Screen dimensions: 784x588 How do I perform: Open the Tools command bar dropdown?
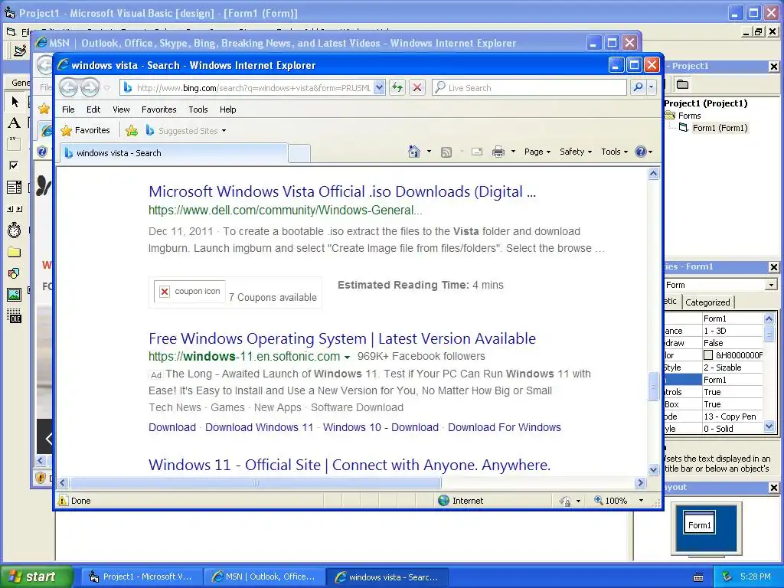click(x=614, y=152)
